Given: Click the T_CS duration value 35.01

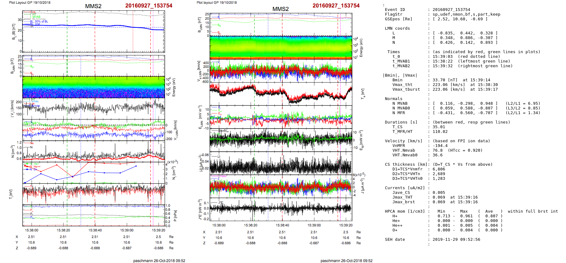Looking at the screenshot, I should pyautogui.click(x=439, y=127).
